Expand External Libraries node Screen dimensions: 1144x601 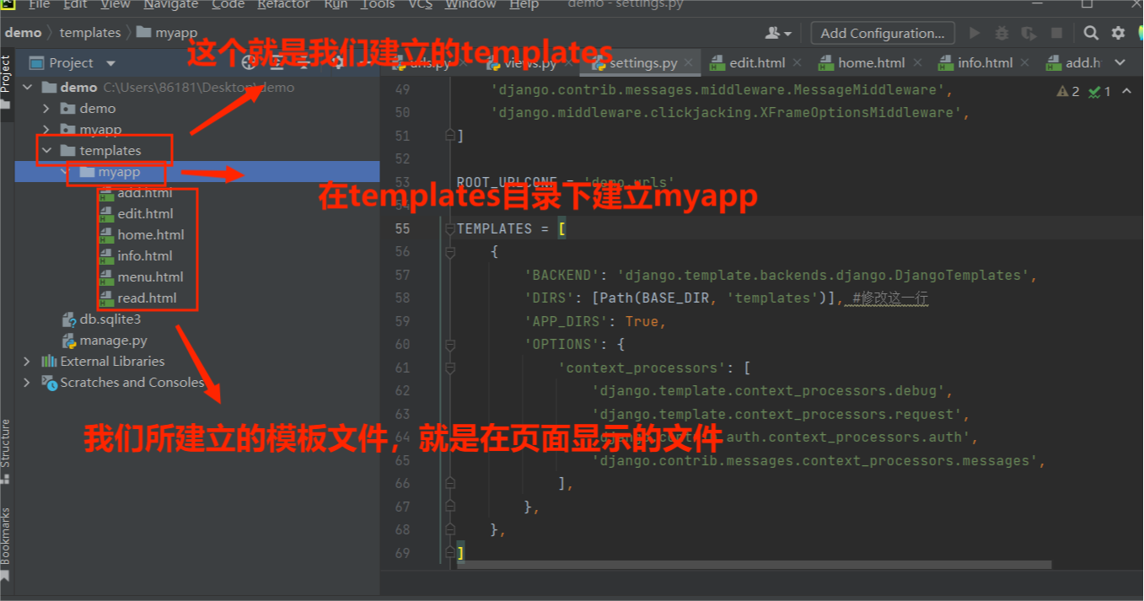click(27, 361)
